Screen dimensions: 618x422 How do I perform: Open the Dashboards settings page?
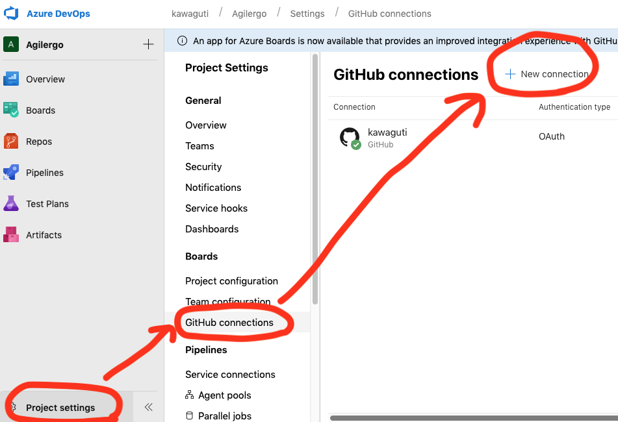pyautogui.click(x=212, y=229)
